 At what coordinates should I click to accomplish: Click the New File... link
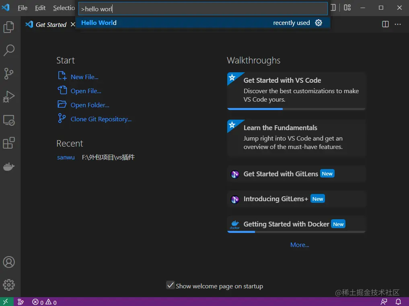click(84, 77)
